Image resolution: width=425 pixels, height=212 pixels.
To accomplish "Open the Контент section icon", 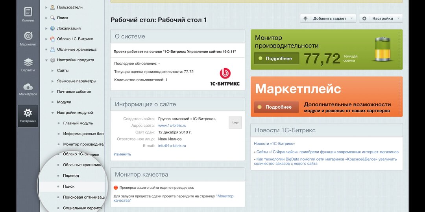I will pyautogui.click(x=28, y=12).
